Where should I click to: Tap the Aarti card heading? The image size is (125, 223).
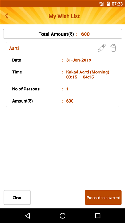click(14, 48)
